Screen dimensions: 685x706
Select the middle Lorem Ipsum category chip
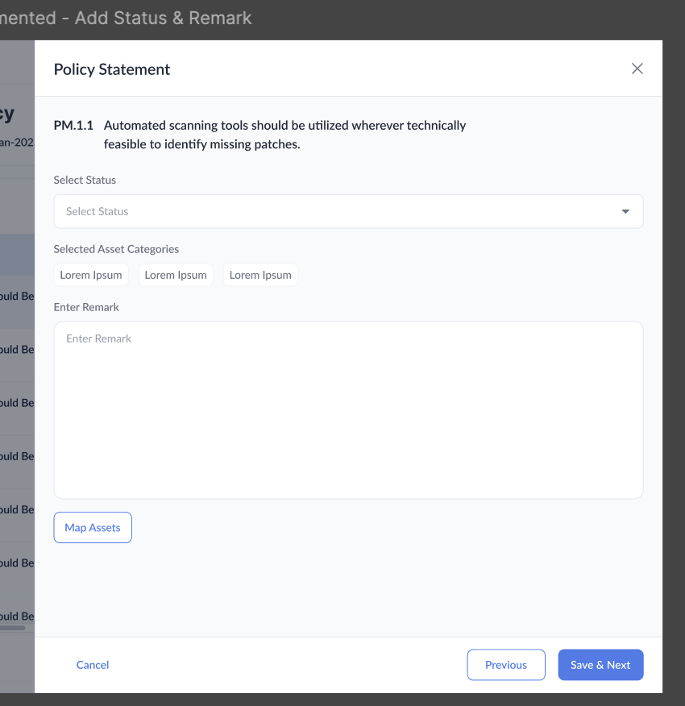tap(176, 275)
